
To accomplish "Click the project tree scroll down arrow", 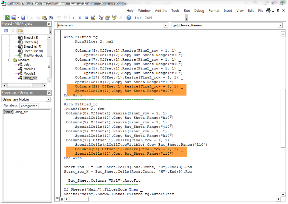I will (49, 81).
